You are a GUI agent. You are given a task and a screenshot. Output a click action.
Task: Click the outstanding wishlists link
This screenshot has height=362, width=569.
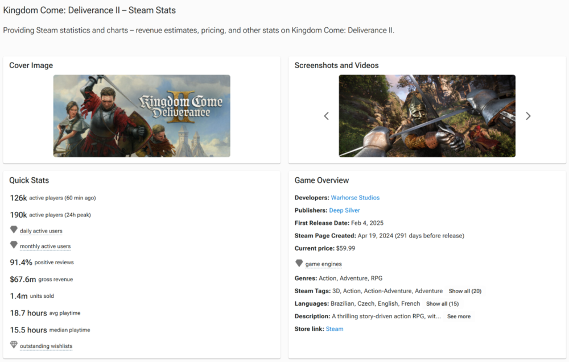click(x=46, y=346)
